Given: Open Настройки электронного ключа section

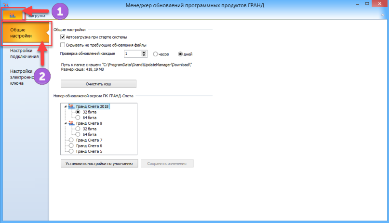Looking at the screenshot, I should click(x=22, y=77).
